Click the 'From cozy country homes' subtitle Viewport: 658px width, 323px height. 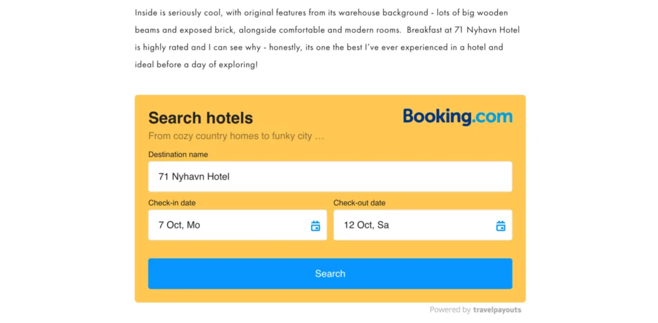[236, 136]
